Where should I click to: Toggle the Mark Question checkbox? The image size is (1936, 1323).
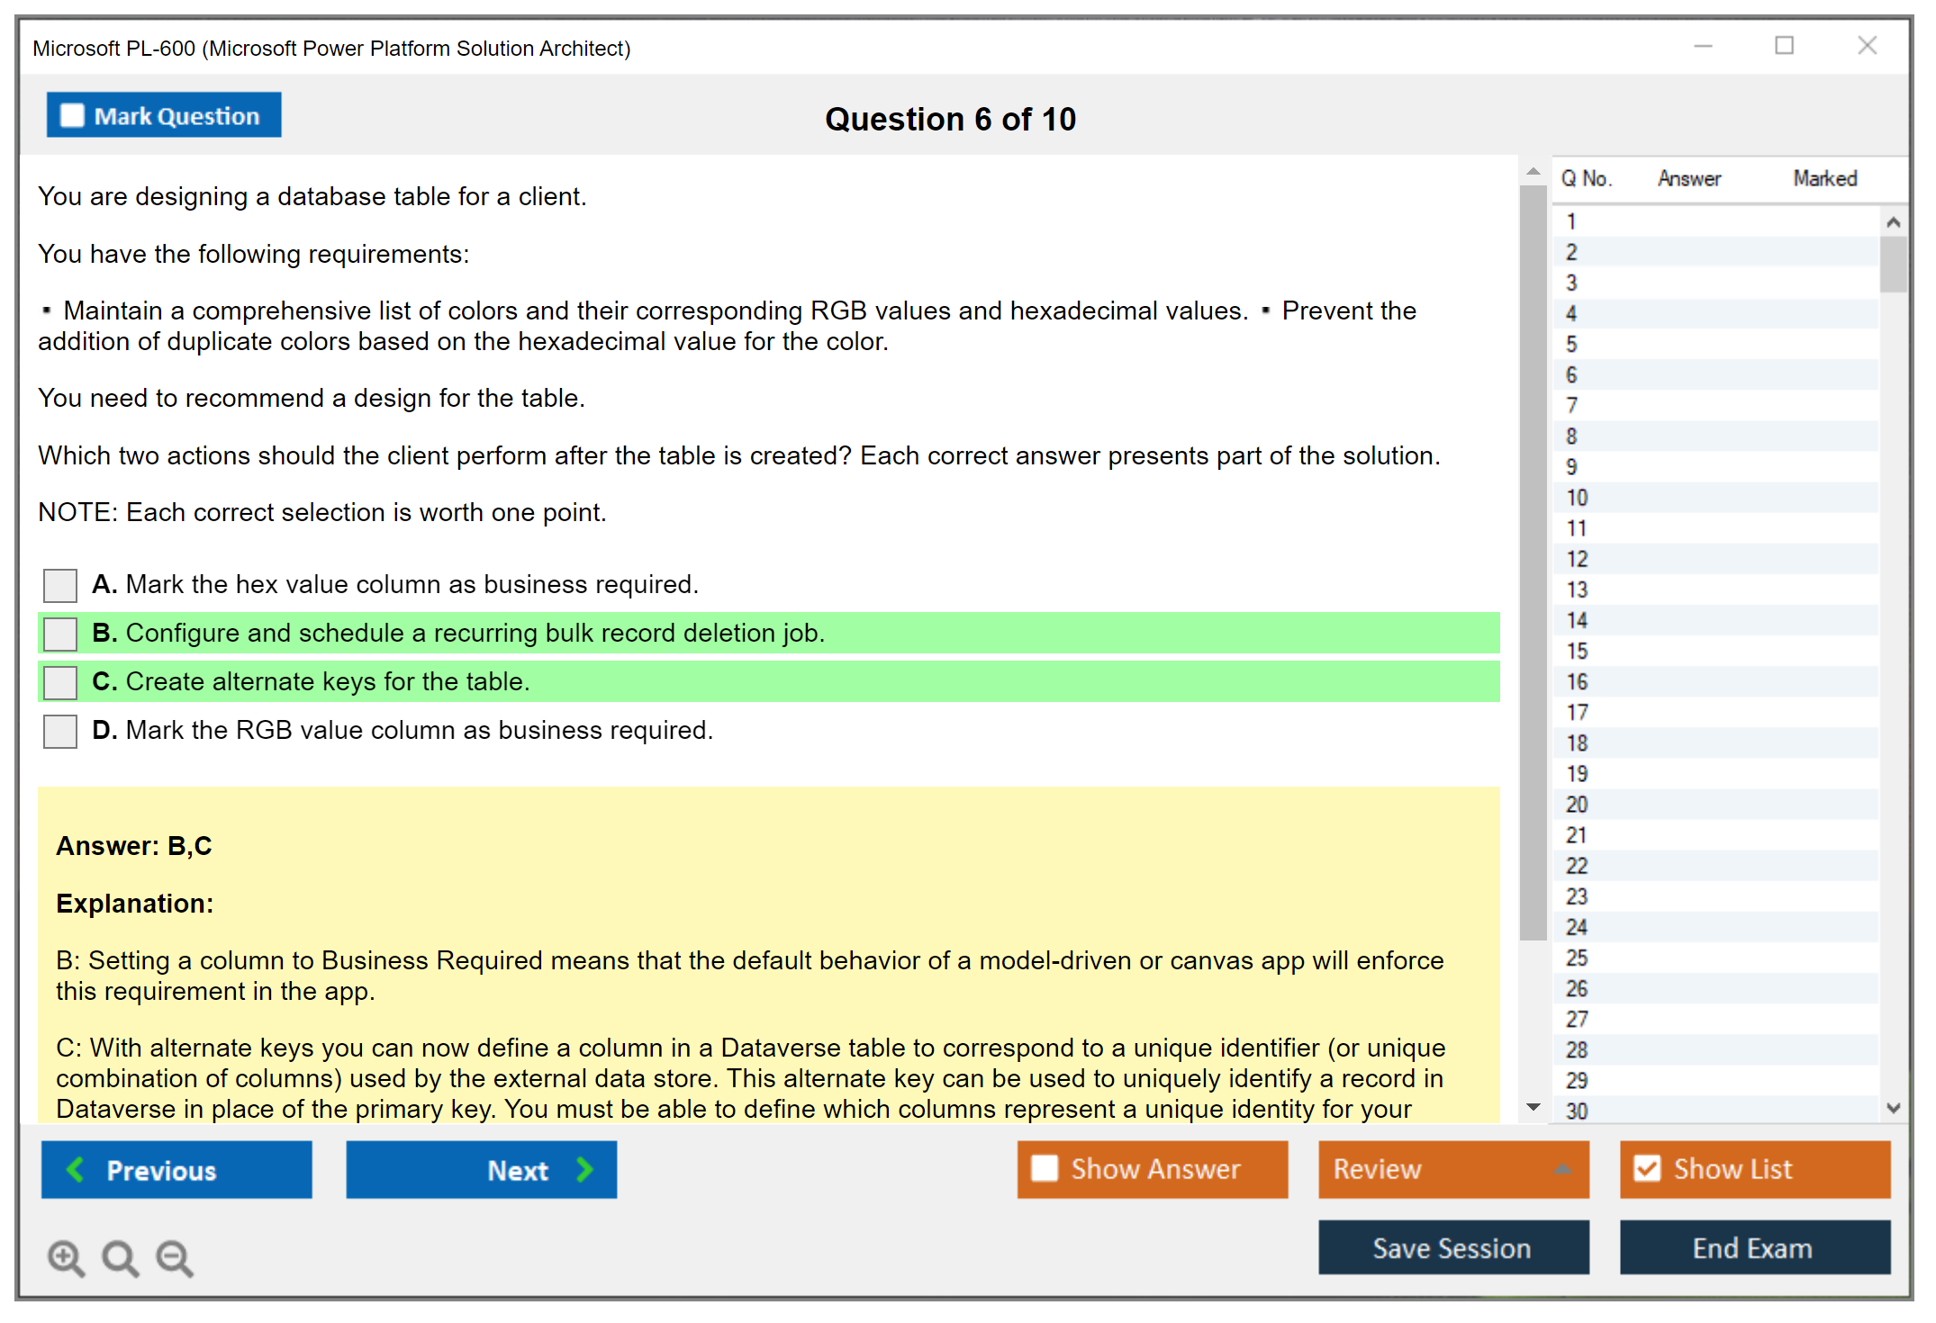point(72,115)
